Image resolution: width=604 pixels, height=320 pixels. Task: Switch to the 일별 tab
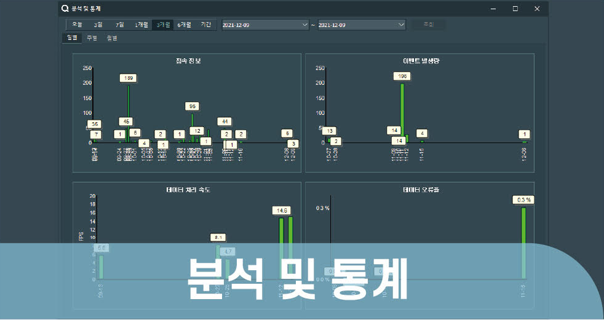click(72, 38)
